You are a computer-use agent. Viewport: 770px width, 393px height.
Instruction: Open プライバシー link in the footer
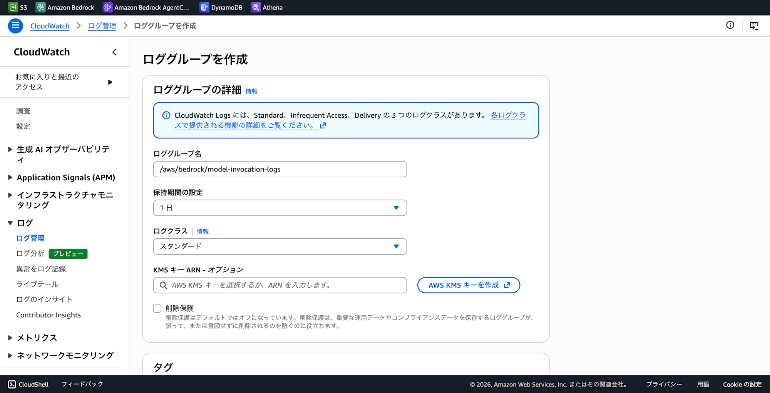pos(664,385)
